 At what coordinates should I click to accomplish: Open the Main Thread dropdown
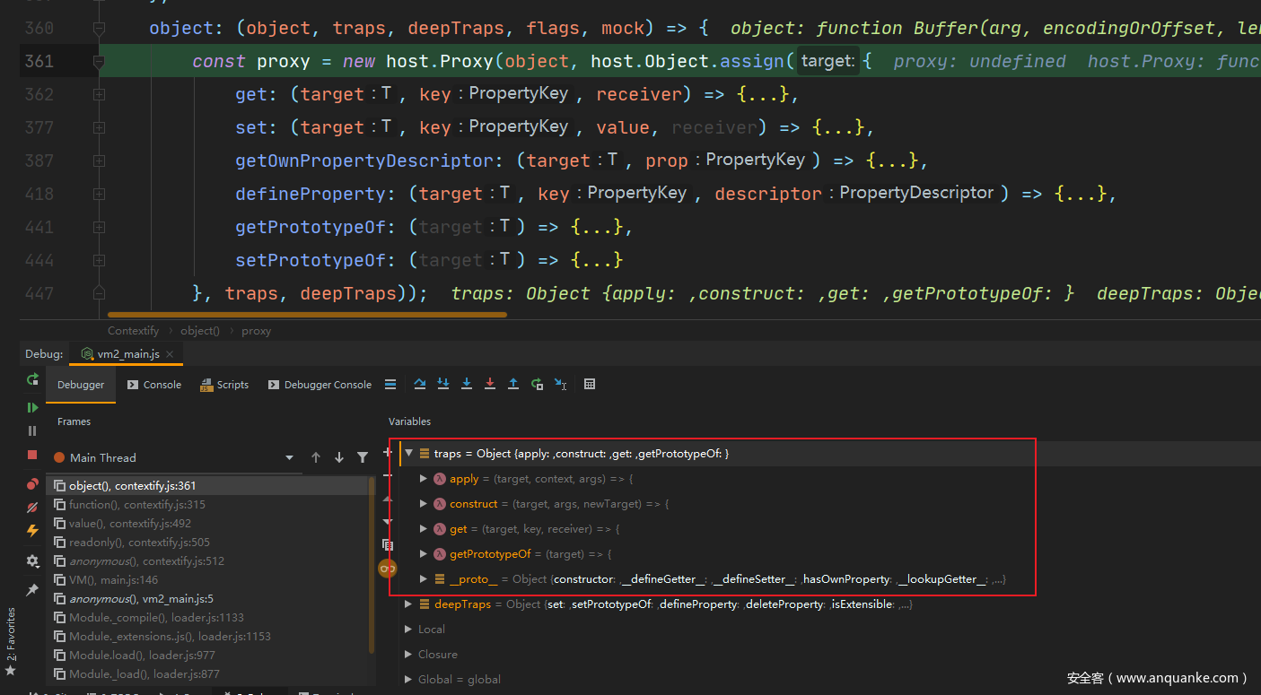289,457
